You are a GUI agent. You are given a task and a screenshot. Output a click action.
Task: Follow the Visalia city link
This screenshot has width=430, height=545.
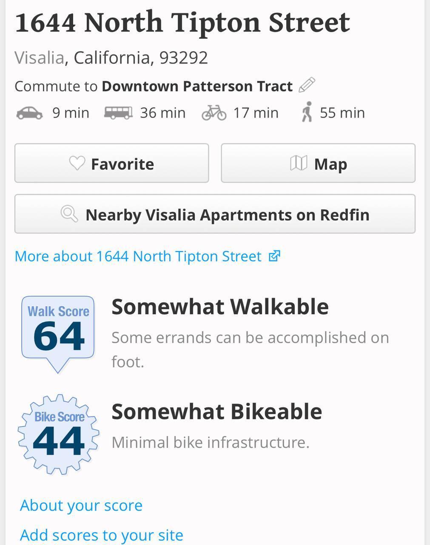click(x=39, y=57)
